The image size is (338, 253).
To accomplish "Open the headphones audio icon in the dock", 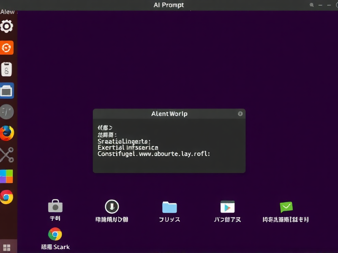I will 7,112.
